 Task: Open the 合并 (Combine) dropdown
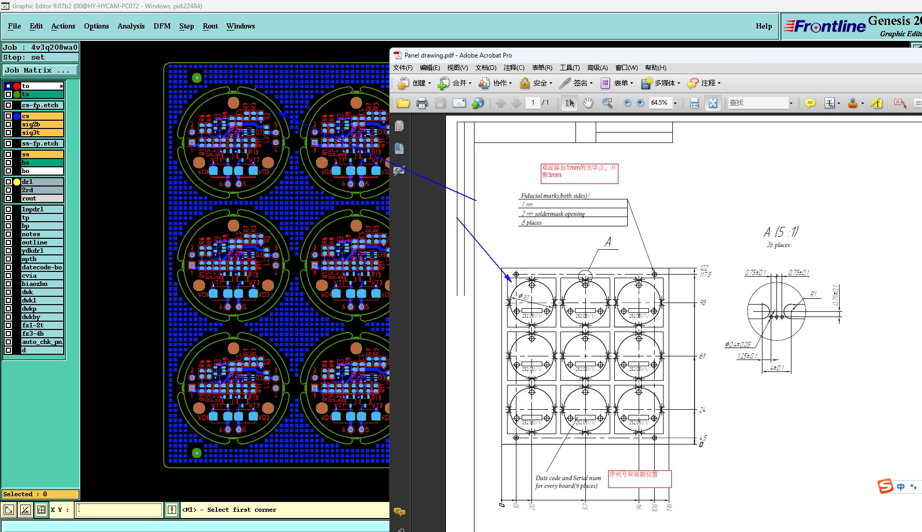pyautogui.click(x=454, y=83)
